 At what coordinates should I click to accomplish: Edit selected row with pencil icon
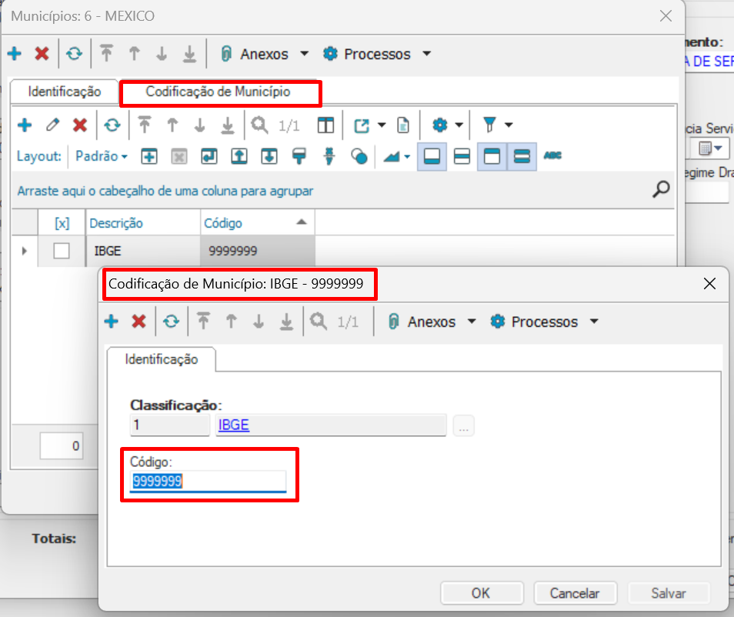pyautogui.click(x=52, y=125)
